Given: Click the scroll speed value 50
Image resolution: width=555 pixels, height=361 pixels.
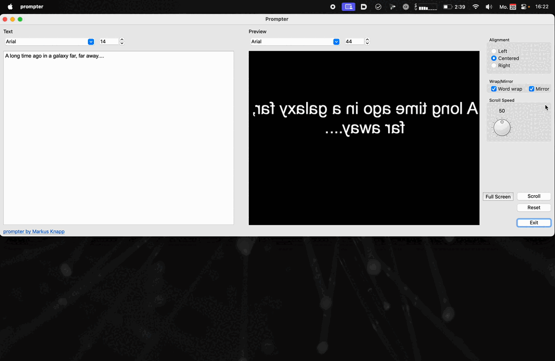Looking at the screenshot, I should click(502, 111).
